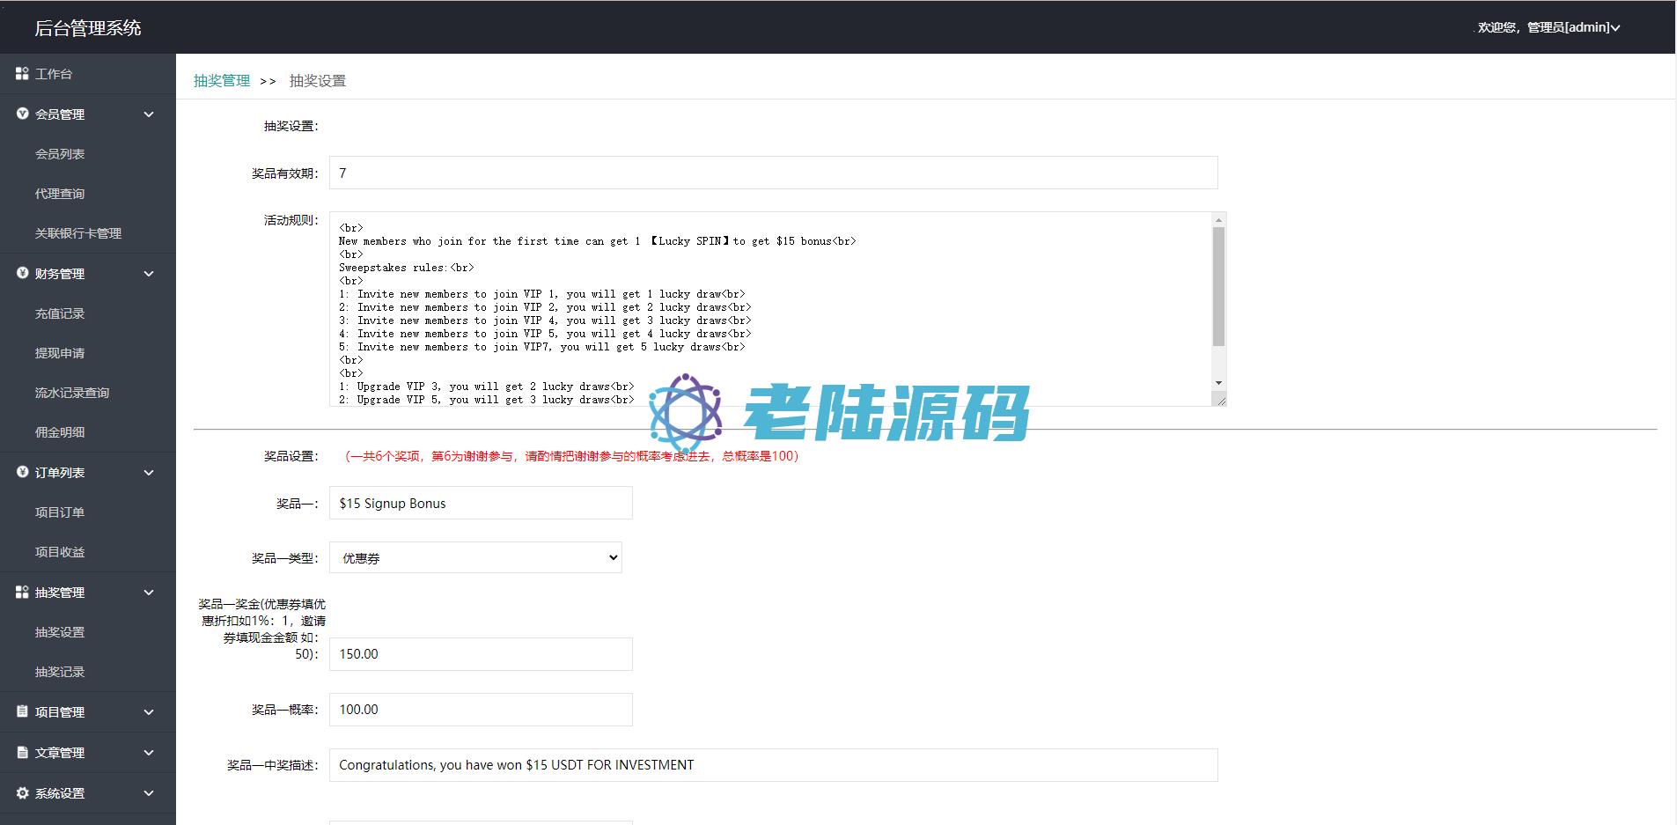Click the 文章管理 document icon
Screen dimensions: 1677x825
pyautogui.click(x=22, y=752)
